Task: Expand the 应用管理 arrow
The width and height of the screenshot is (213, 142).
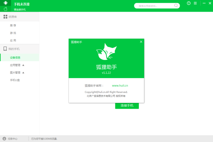Action: [x=23, y=65]
